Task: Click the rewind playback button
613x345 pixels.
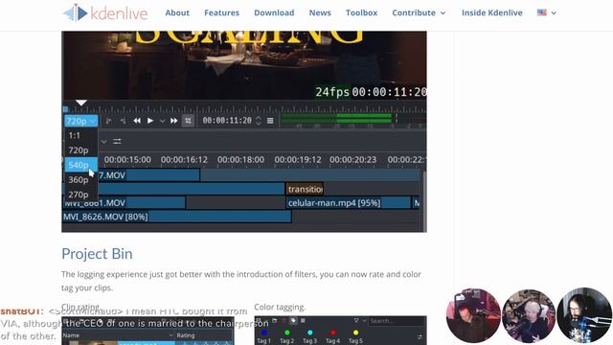Action: pos(137,121)
